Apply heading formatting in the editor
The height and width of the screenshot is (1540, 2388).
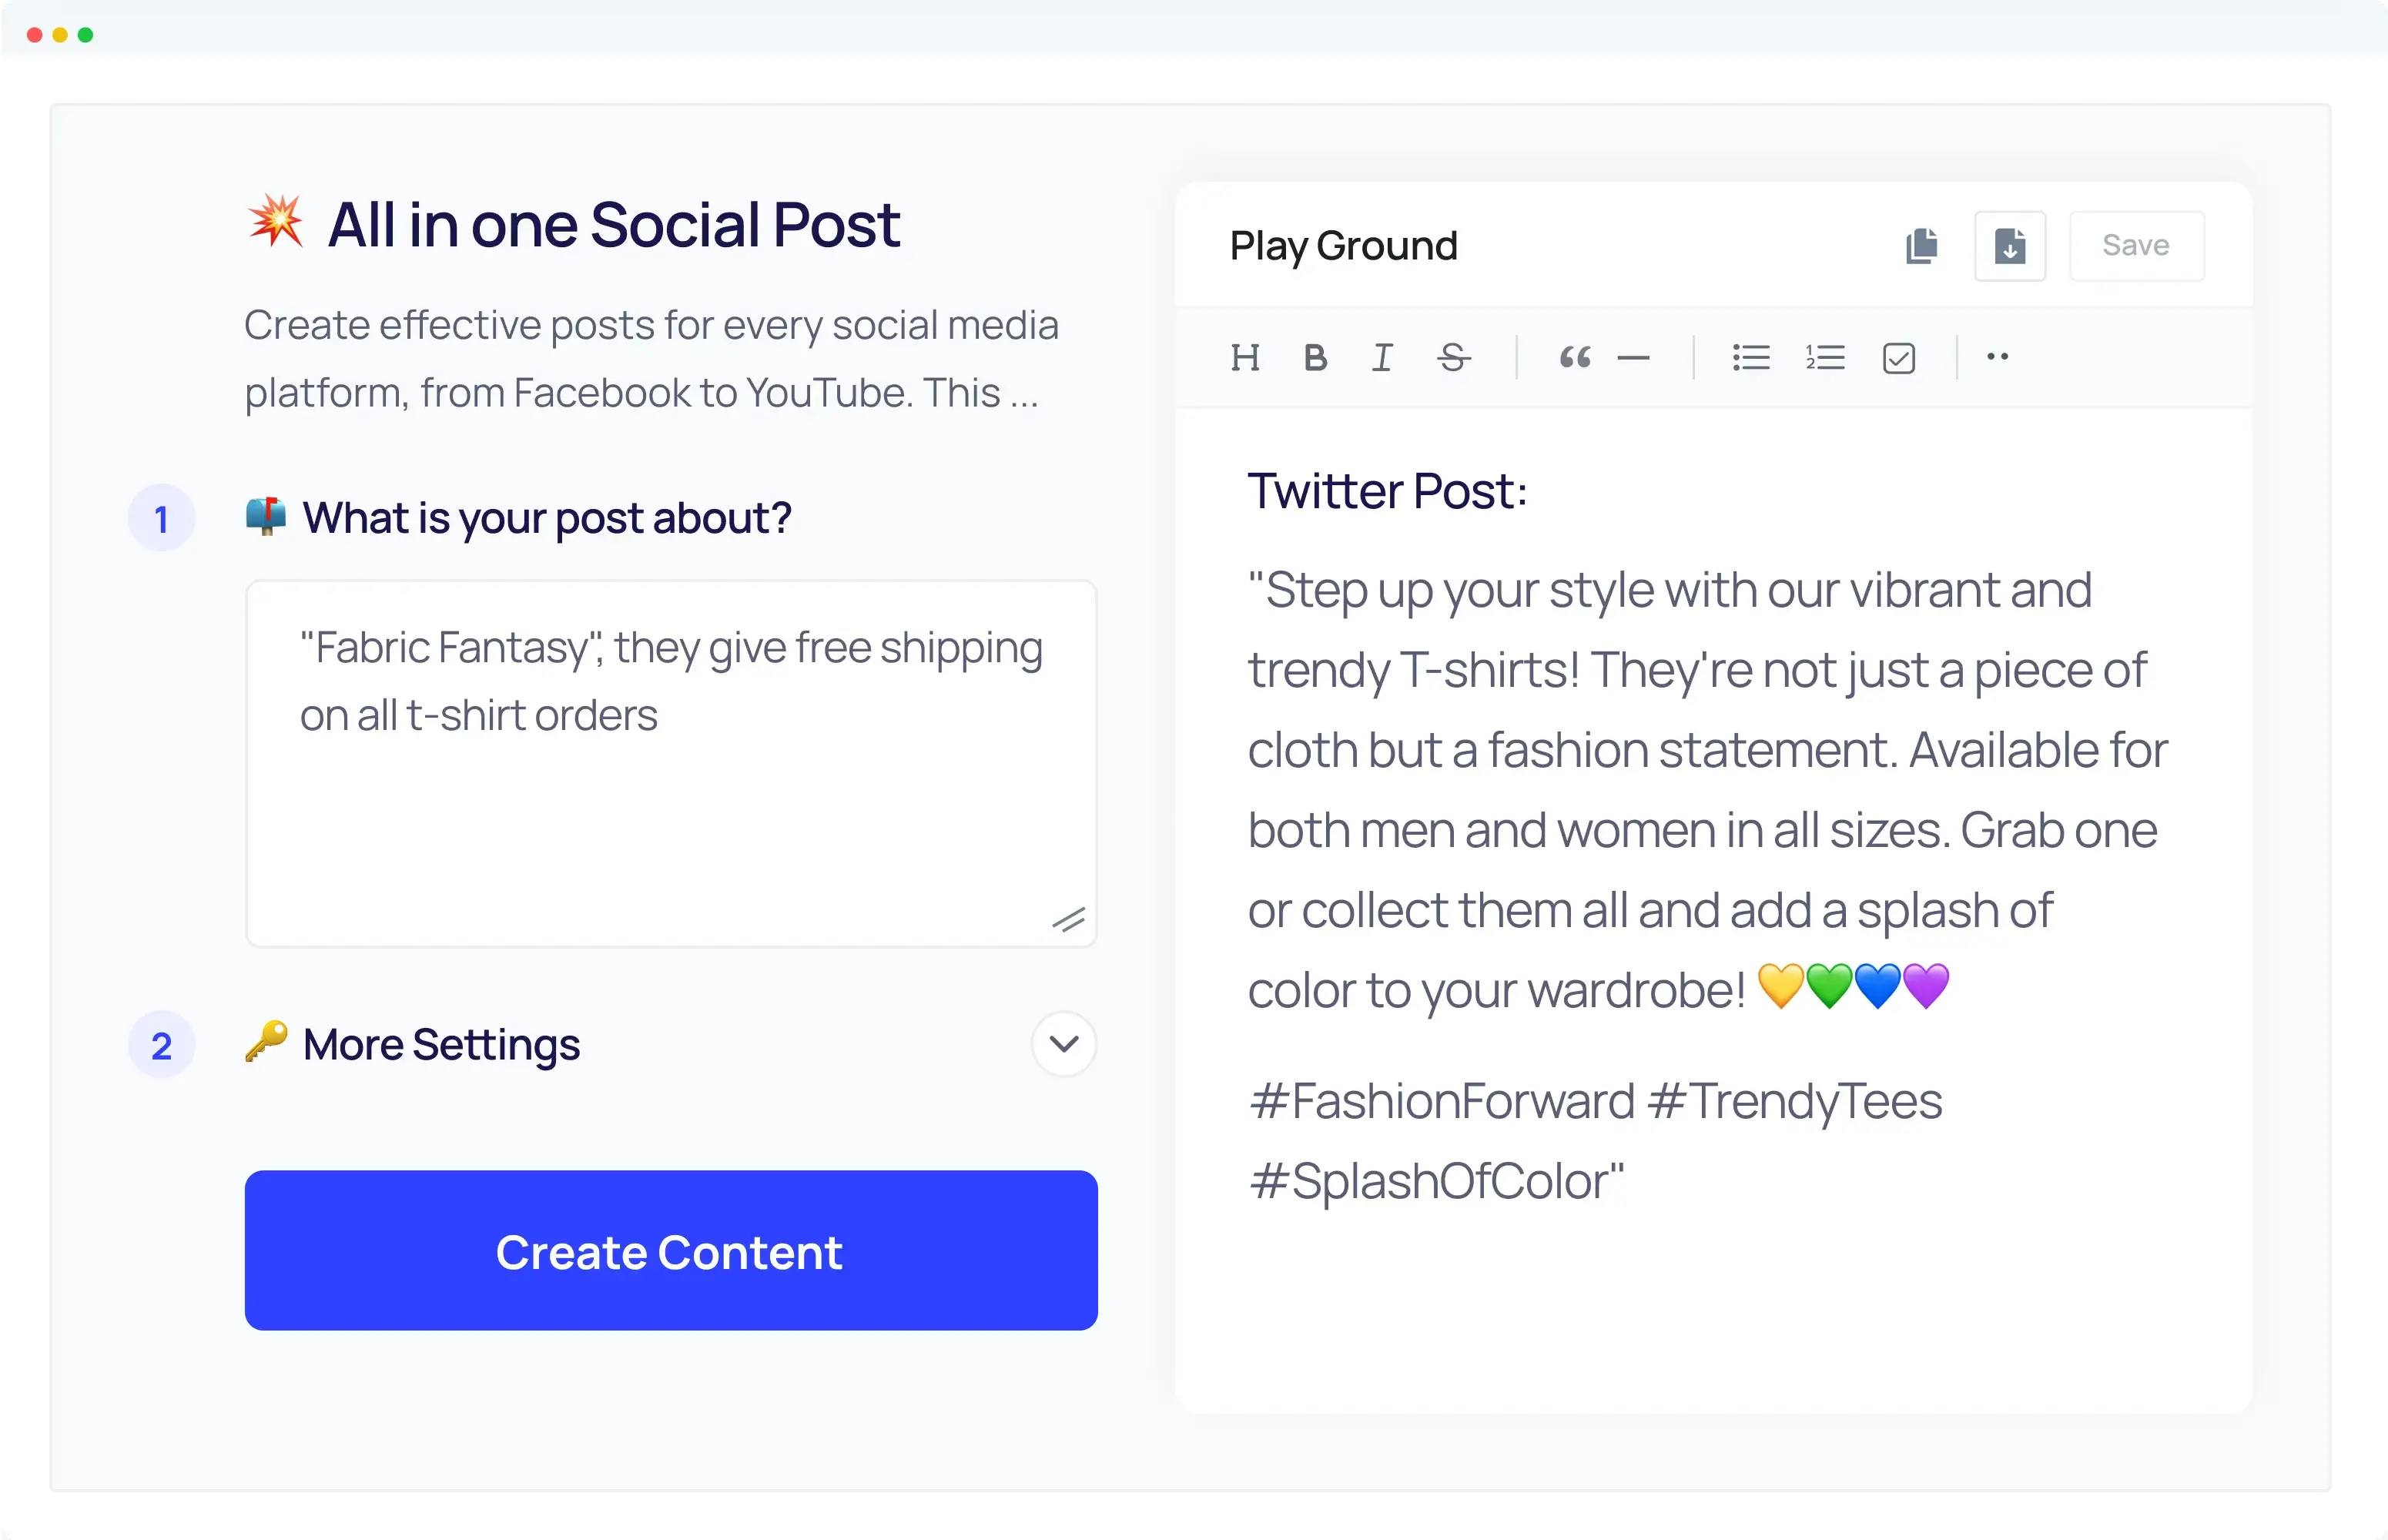click(x=1246, y=357)
